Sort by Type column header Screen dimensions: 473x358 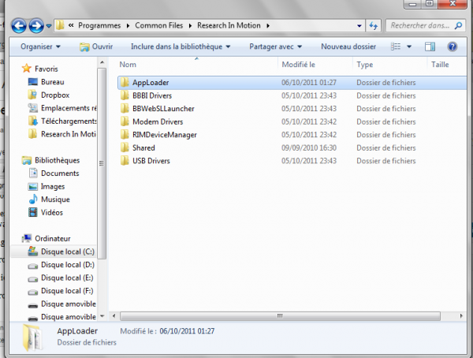[x=364, y=65]
